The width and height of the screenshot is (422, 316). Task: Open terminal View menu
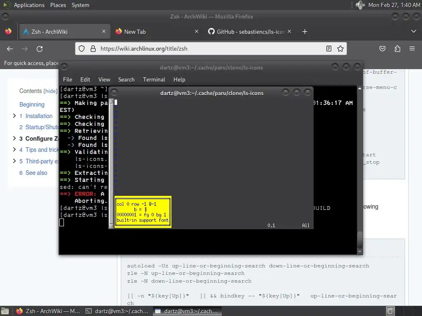point(104,79)
